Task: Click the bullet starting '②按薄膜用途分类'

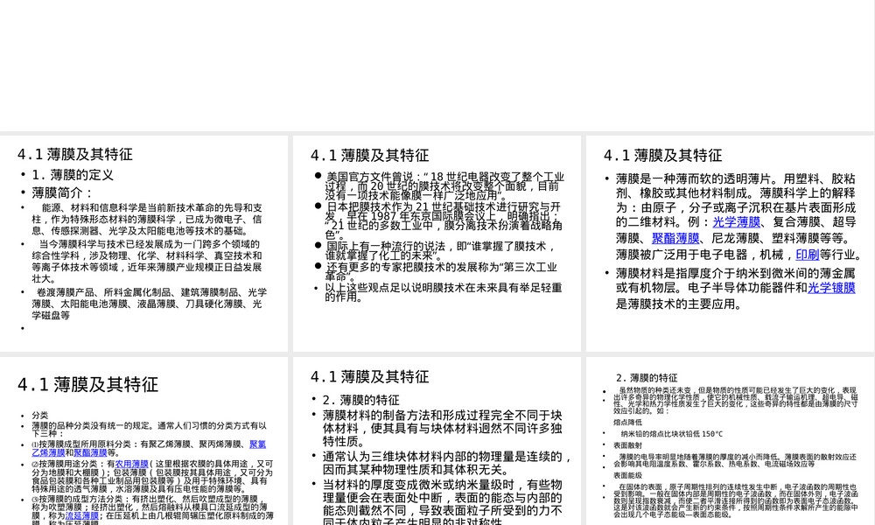Action: 152,476
